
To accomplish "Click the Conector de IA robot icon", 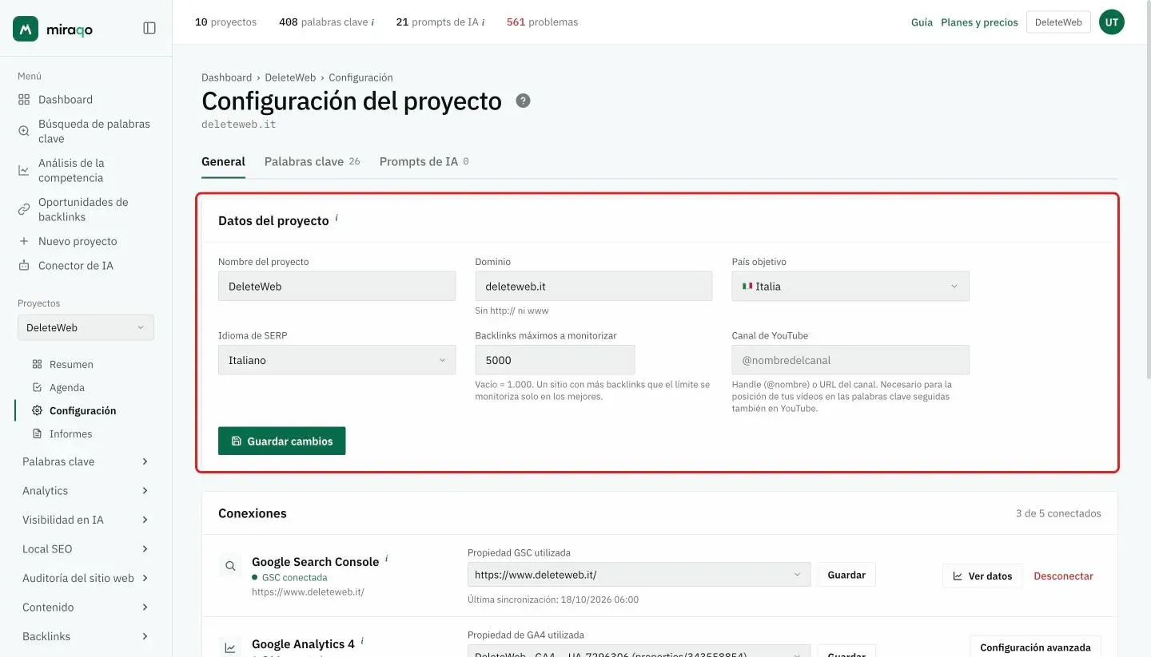I will [24, 266].
